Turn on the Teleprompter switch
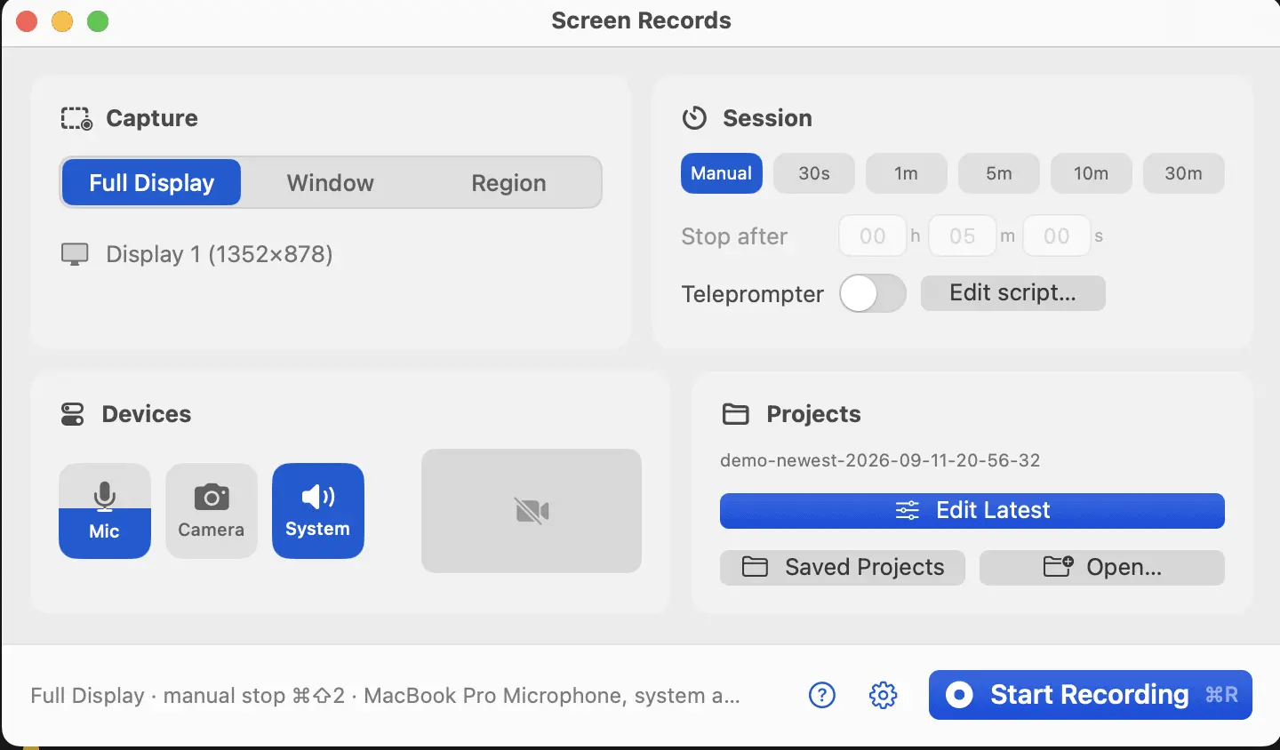 (873, 293)
